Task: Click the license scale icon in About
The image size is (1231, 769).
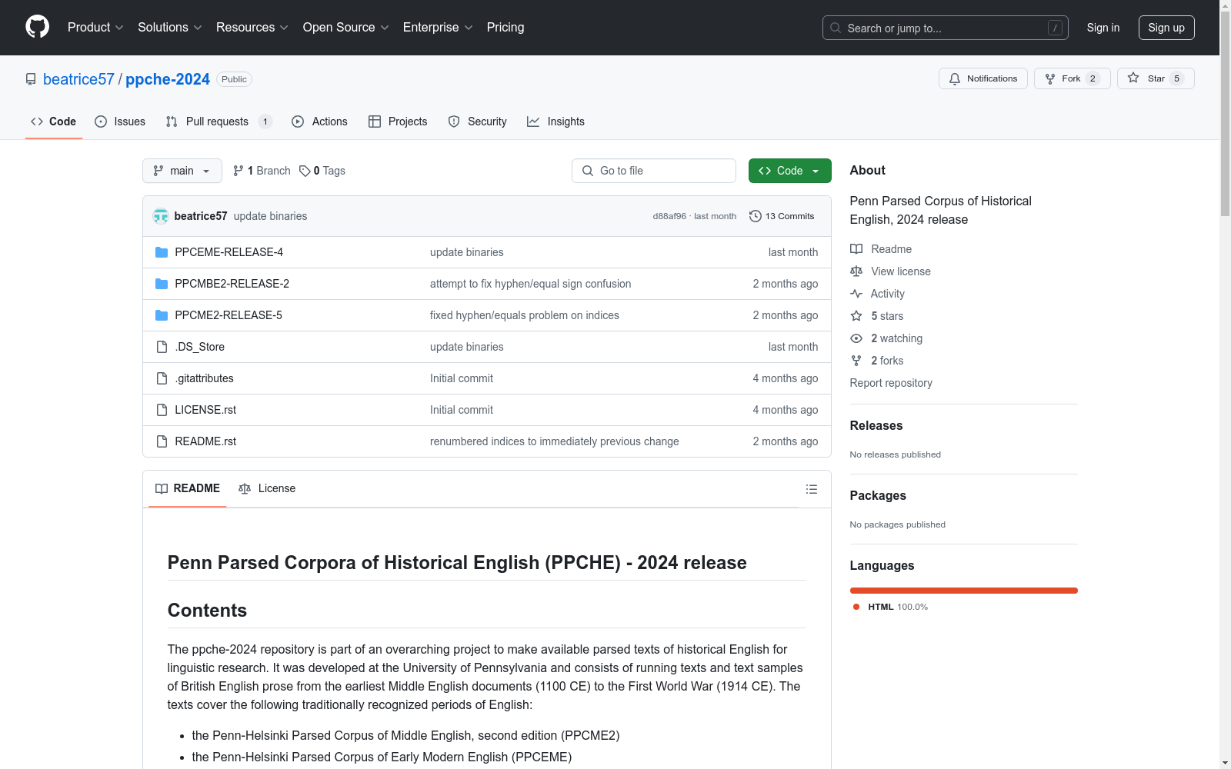Action: coord(856,271)
